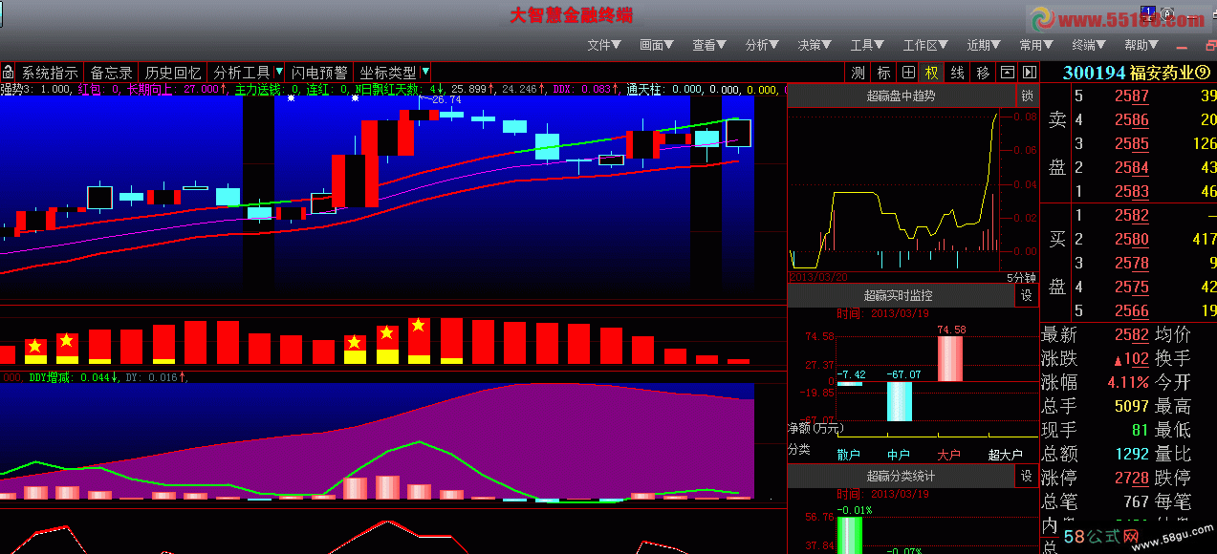The image size is (1217, 554).
Task: Click the 坐标类型 button
Action: tap(387, 73)
